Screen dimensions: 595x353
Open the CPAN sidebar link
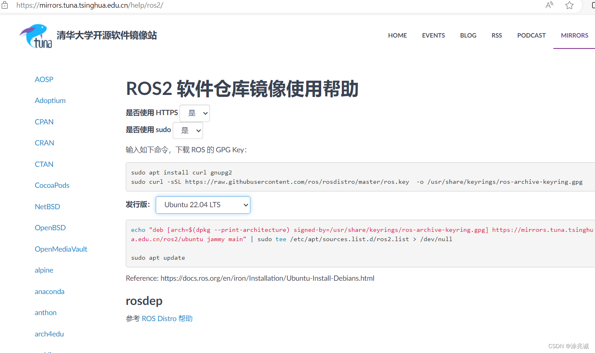click(x=44, y=122)
